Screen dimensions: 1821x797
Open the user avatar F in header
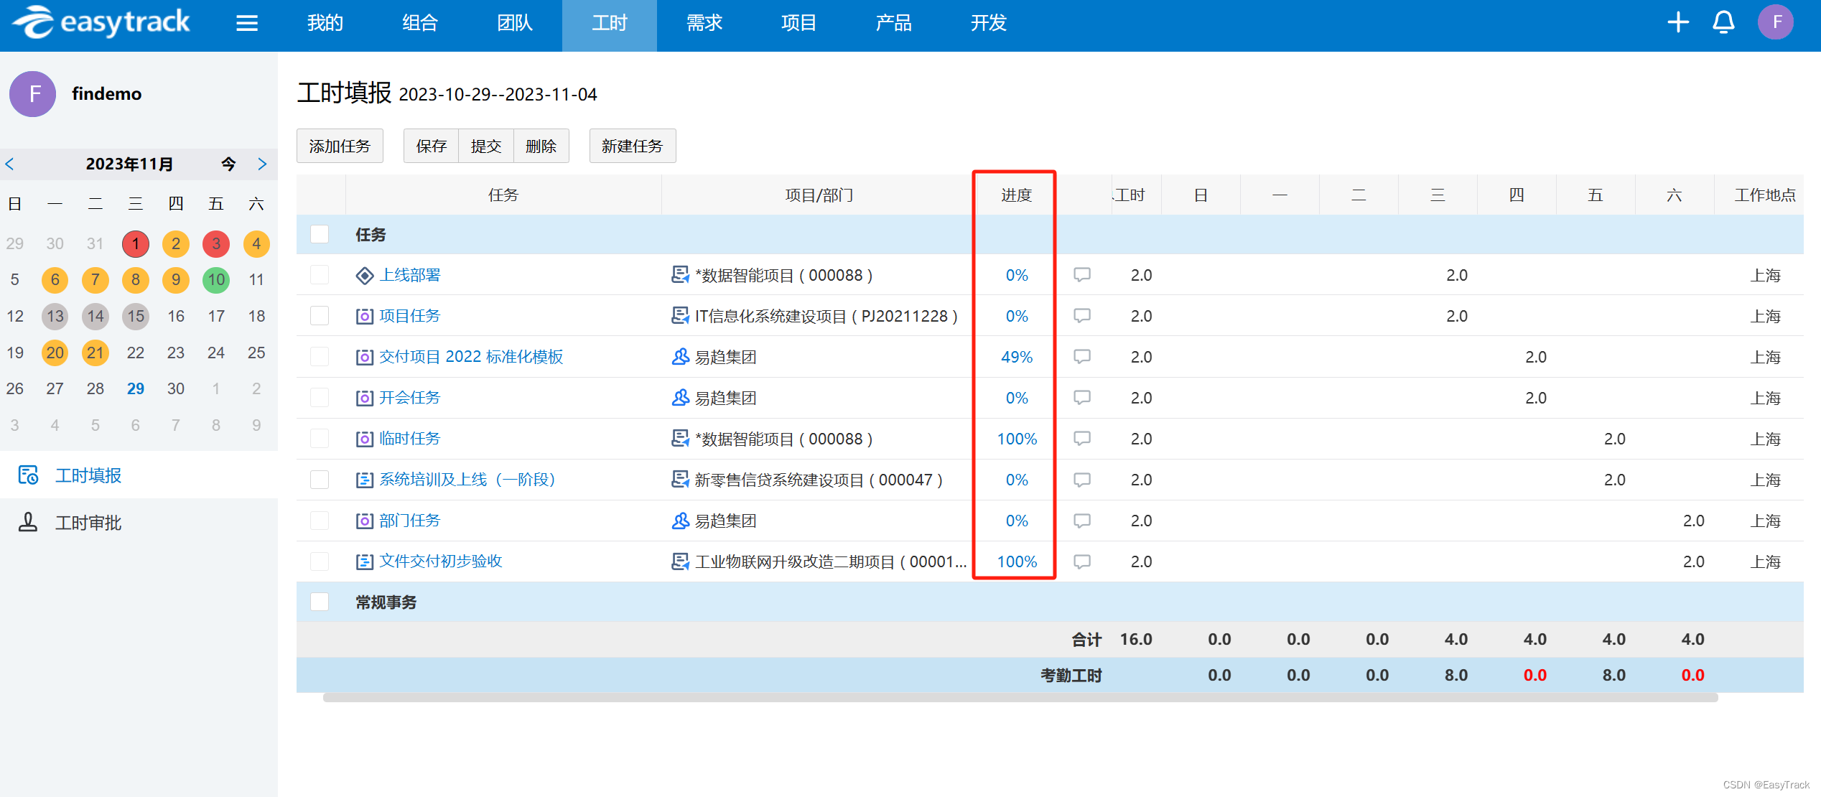pyautogui.click(x=1776, y=22)
